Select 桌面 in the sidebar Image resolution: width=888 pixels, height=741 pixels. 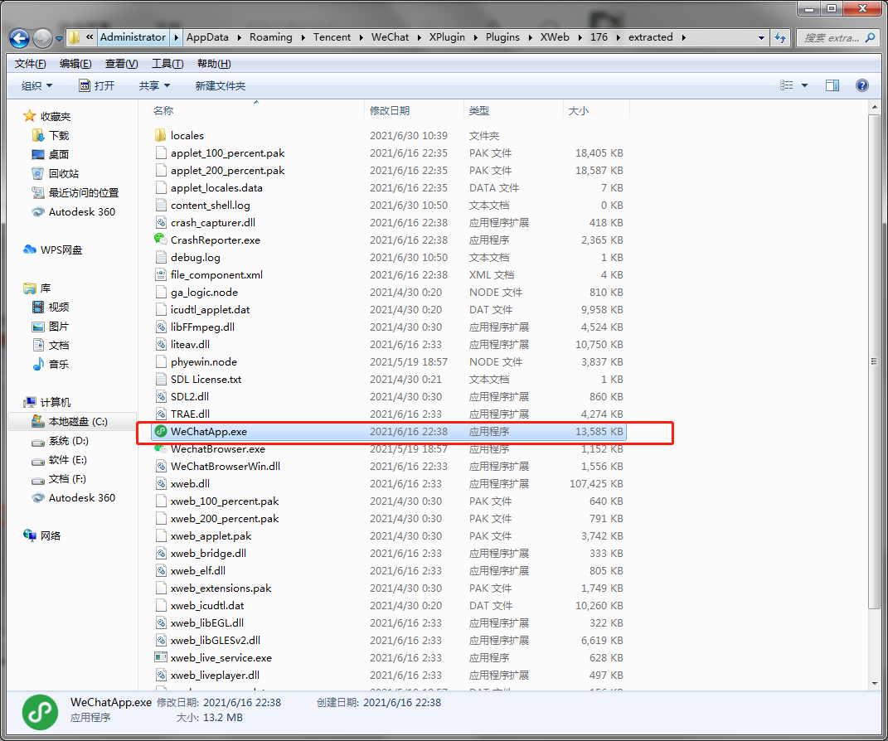pyautogui.click(x=58, y=154)
